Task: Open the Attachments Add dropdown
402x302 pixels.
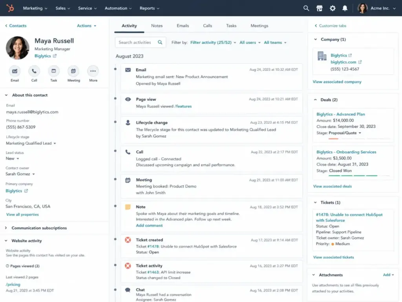Action: (x=388, y=275)
